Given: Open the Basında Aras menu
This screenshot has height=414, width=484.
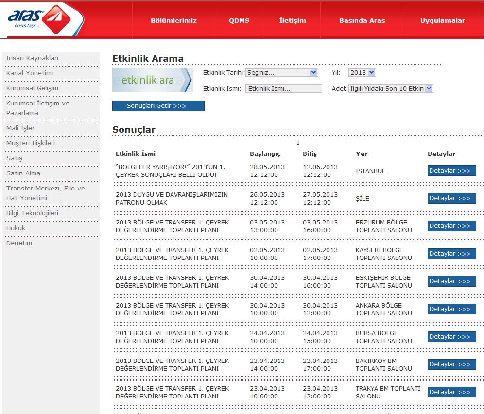Looking at the screenshot, I should (362, 21).
